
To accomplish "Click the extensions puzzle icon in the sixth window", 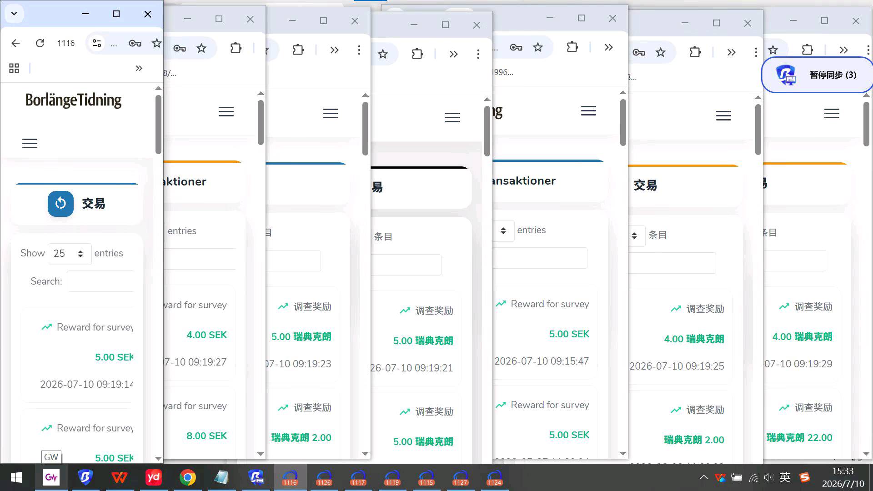I will (695, 52).
